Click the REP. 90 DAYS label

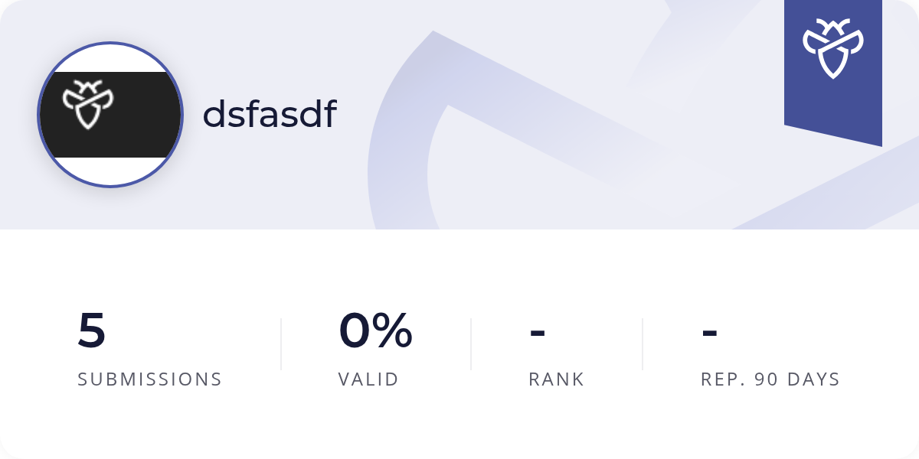pos(770,379)
